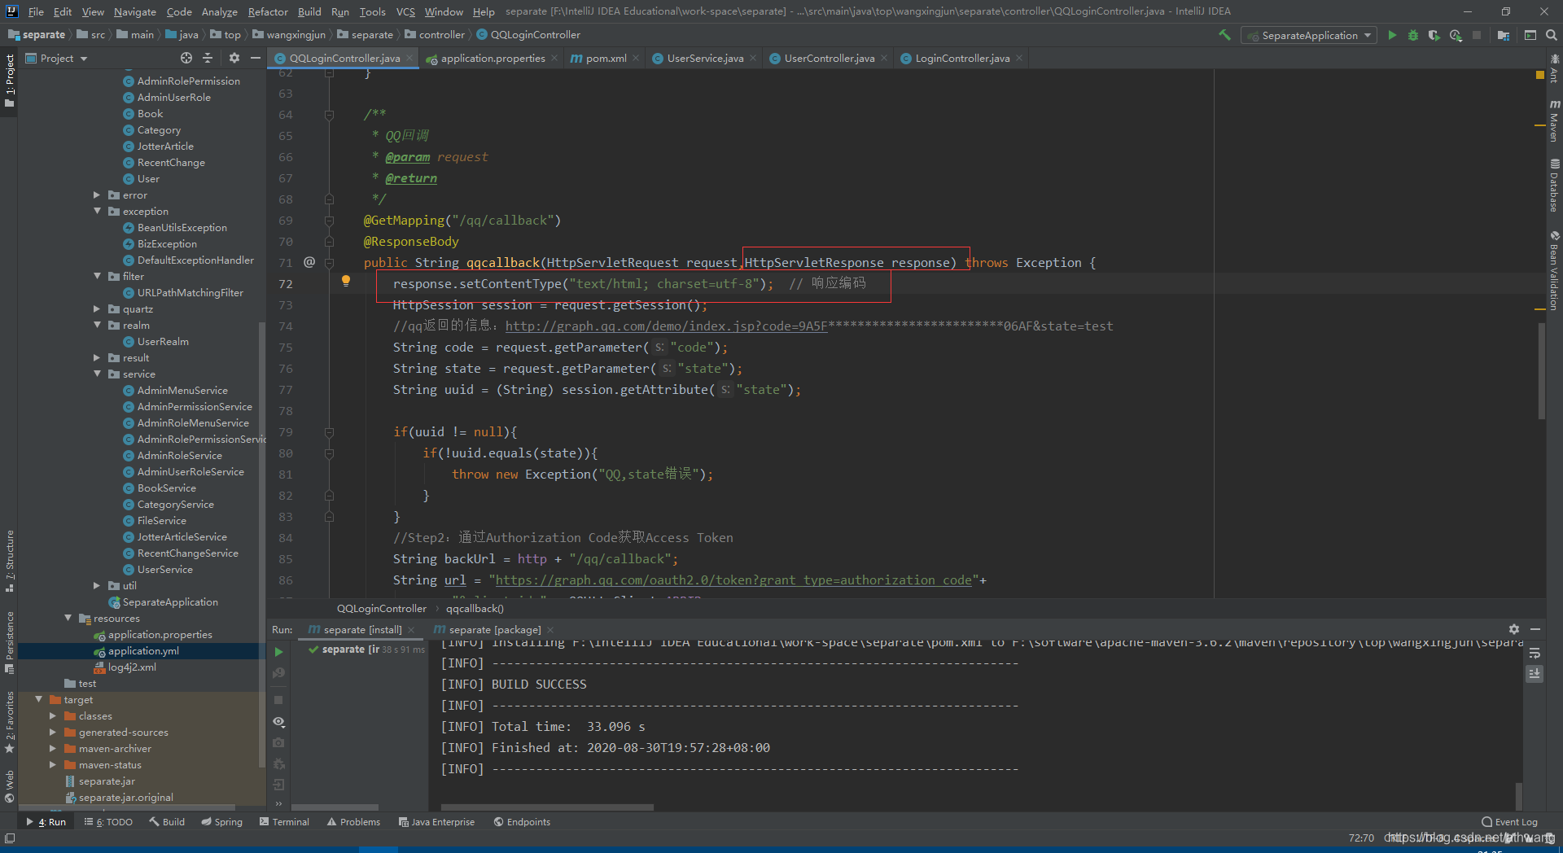Expand the error package in the Project tree
The image size is (1563, 853).
pos(97,195)
